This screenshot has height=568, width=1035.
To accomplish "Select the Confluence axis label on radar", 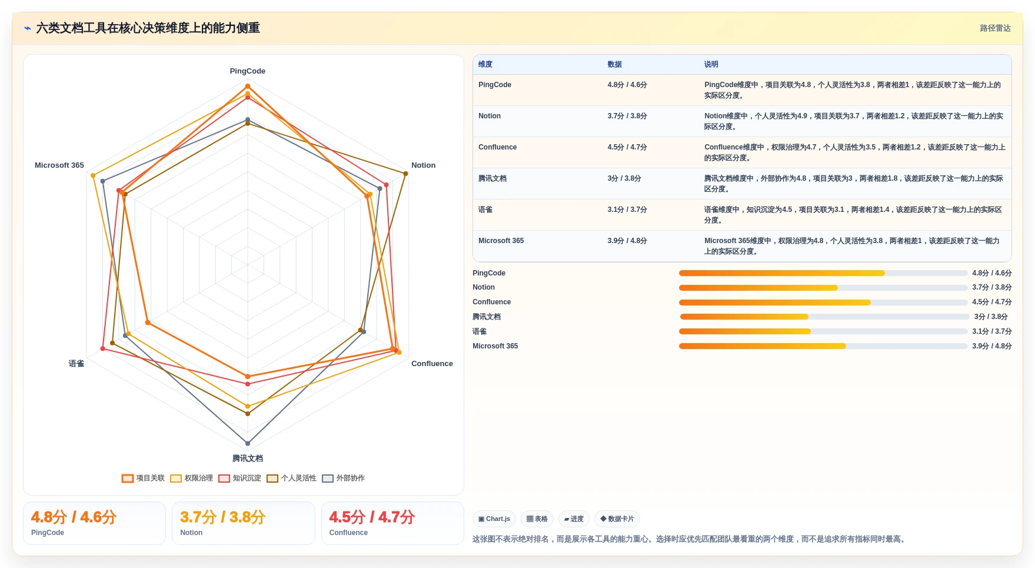I will 432,363.
